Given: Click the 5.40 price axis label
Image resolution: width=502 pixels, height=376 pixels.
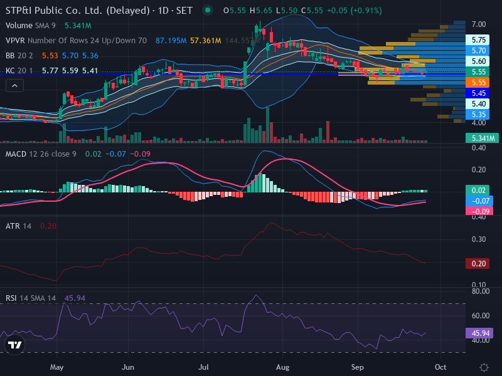Looking at the screenshot, I should tap(478, 103).
